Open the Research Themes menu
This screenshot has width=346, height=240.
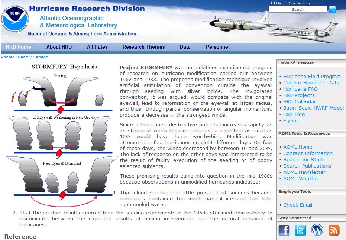tap(144, 47)
